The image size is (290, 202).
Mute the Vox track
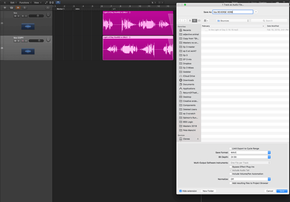(15, 16)
